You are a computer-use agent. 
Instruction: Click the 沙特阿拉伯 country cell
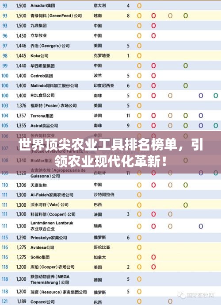pyautogui.click(x=104, y=194)
